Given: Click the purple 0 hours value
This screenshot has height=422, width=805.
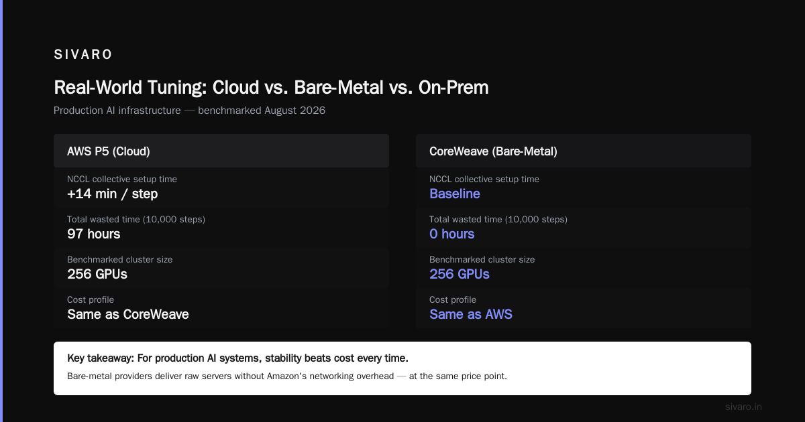Looking at the screenshot, I should (452, 234).
